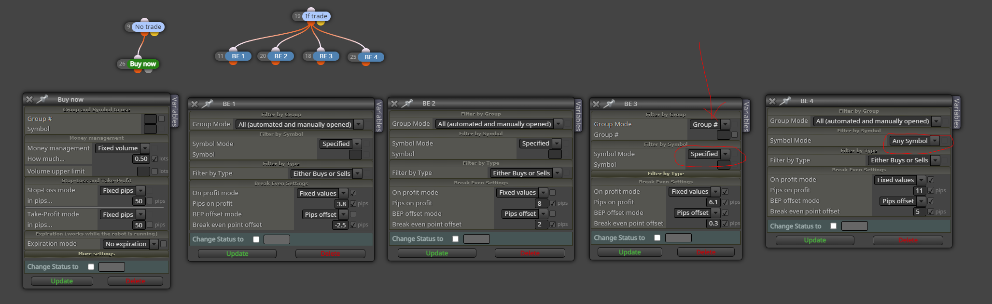This screenshot has height=304, width=992.
Task: Open Stop-Loss mode dropdown
Action: click(x=123, y=191)
